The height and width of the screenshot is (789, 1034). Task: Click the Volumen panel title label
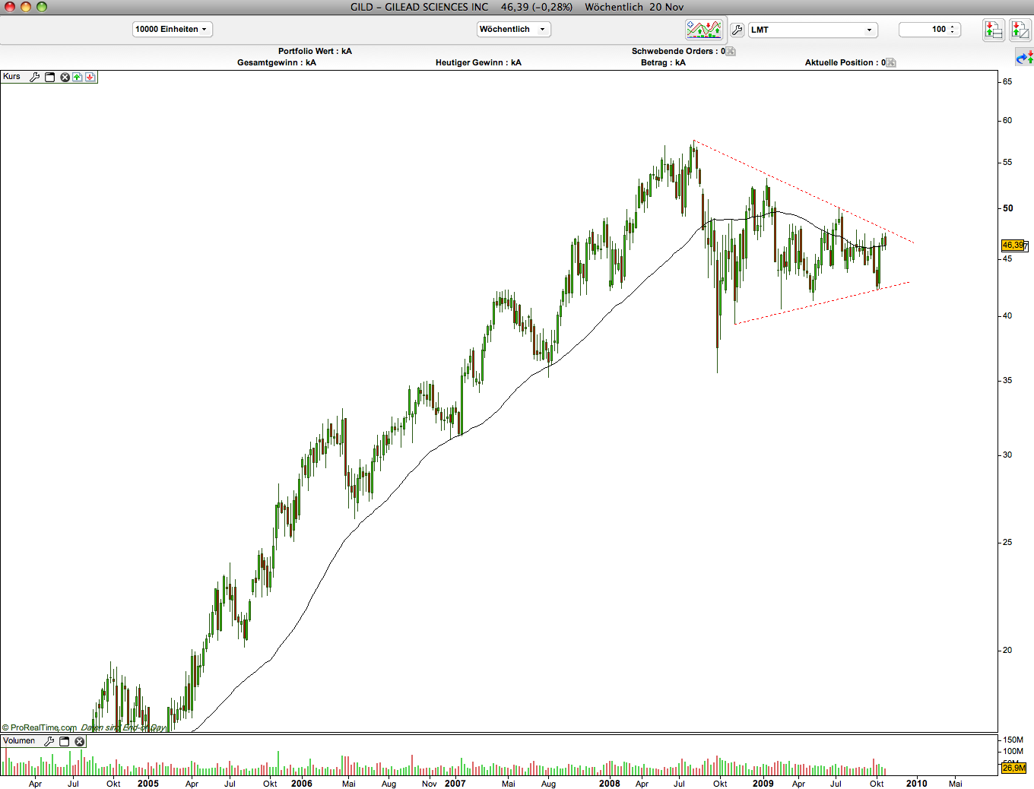[x=19, y=741]
